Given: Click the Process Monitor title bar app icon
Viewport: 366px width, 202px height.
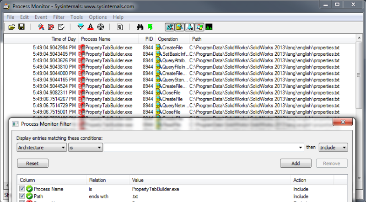Looking at the screenshot, I should coord(7,6).
